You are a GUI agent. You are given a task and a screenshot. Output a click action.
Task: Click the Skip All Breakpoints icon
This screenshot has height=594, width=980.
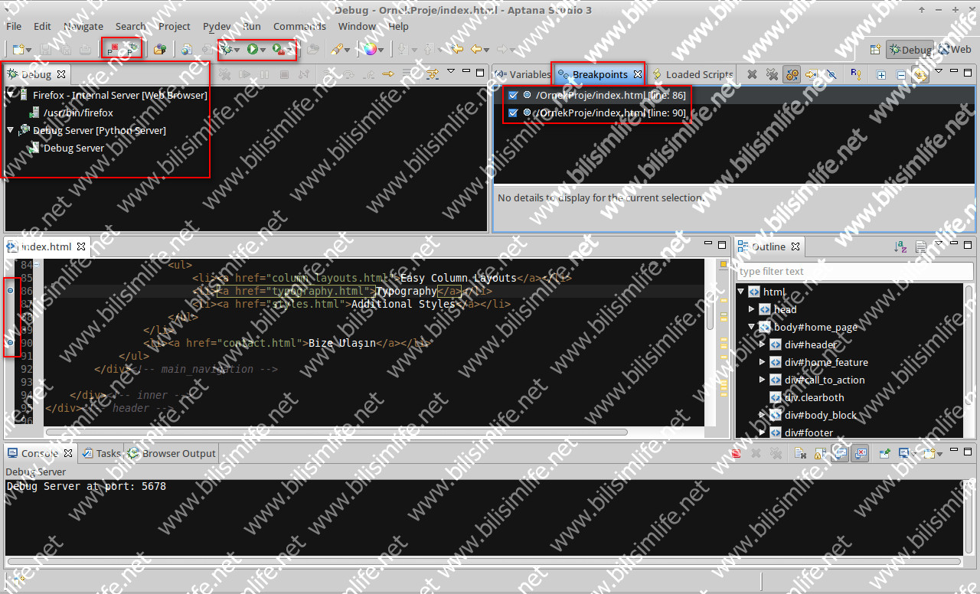[x=831, y=74]
